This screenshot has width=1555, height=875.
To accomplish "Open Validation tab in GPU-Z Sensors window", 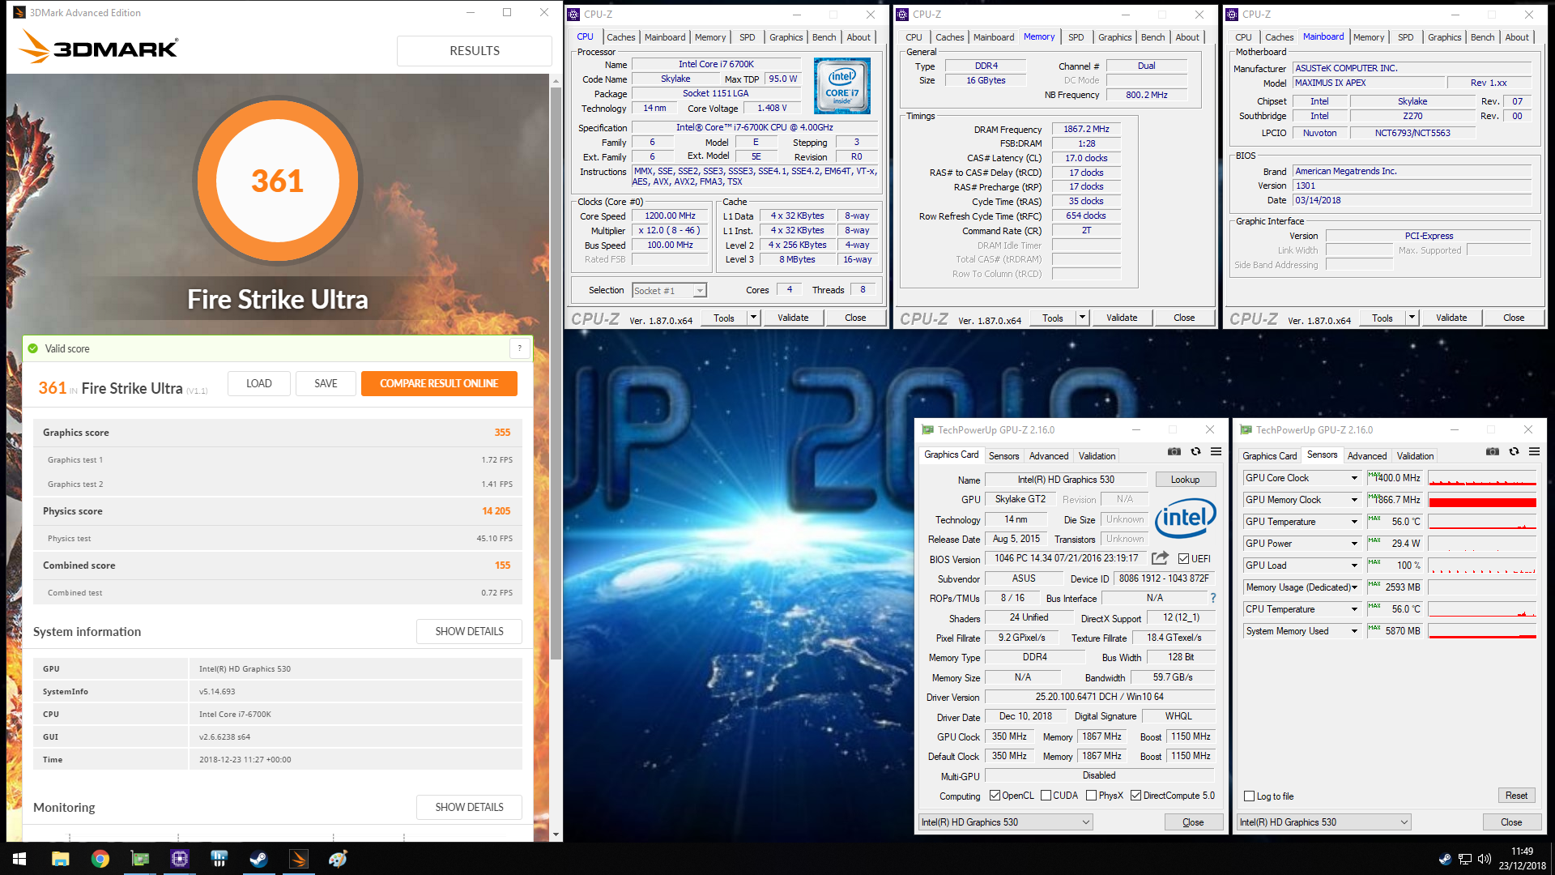I will click(1415, 456).
